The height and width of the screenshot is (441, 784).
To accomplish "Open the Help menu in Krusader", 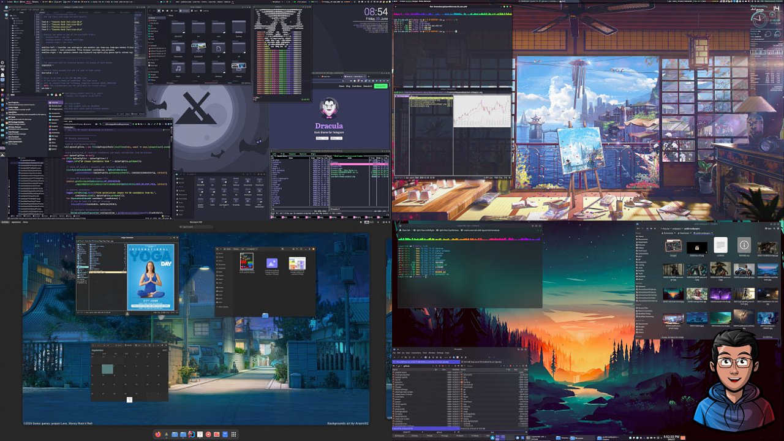I will tap(447, 353).
